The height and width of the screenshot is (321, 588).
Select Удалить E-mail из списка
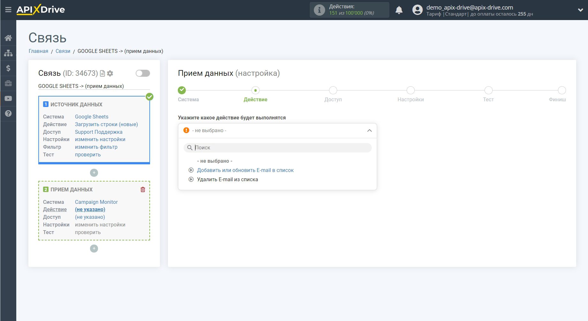pyautogui.click(x=228, y=180)
